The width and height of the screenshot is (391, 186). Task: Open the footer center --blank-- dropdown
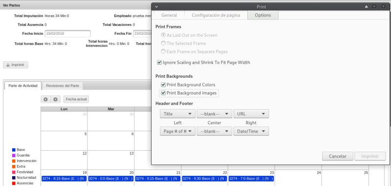pyautogui.click(x=215, y=131)
